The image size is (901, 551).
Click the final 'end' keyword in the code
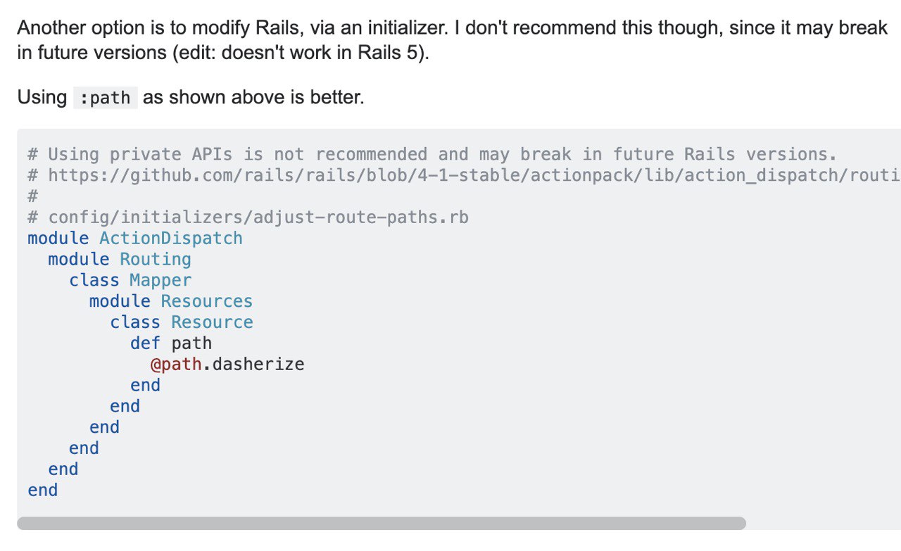(x=43, y=490)
